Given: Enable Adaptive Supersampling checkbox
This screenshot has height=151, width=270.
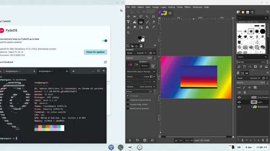Looking at the screenshot, I should (x=128, y=100).
